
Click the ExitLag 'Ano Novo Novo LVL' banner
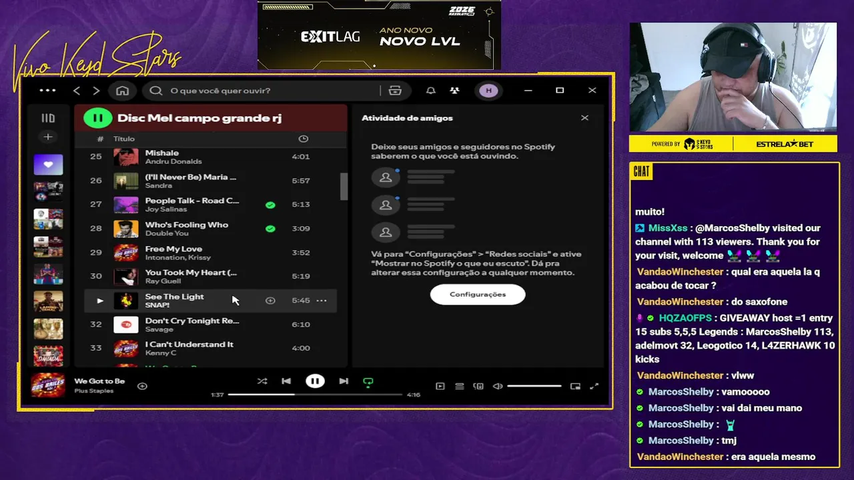click(380, 35)
